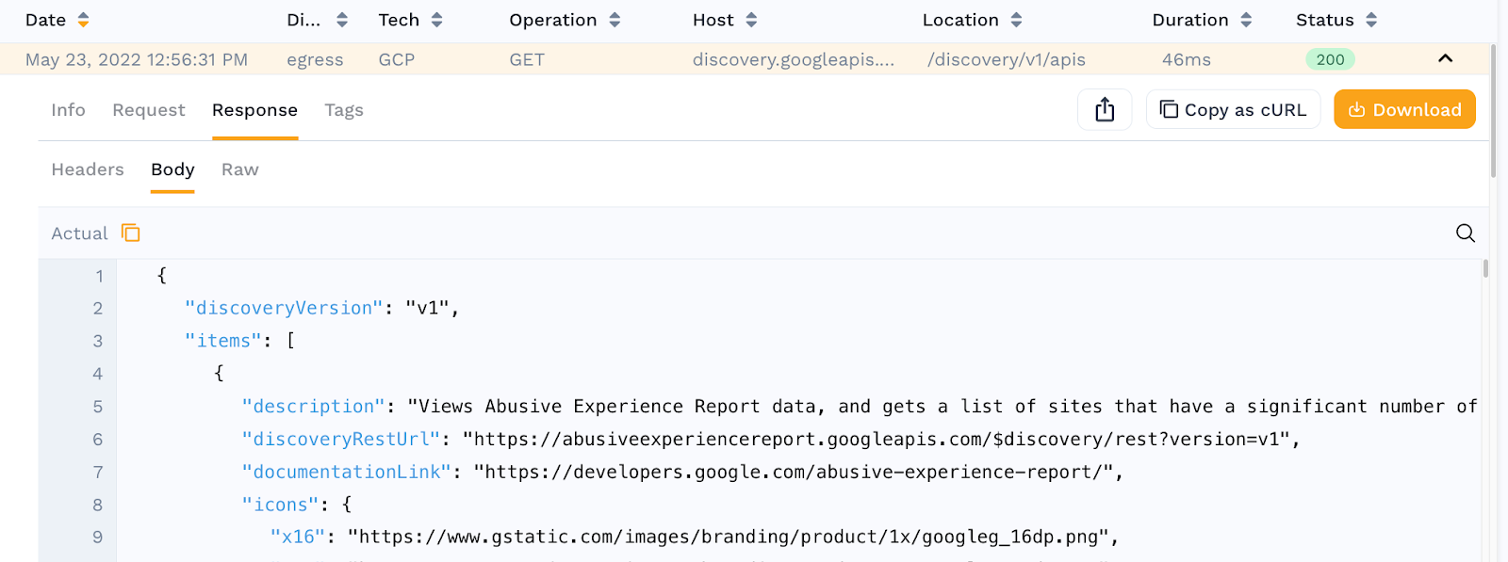Screen dimensions: 1508x562
Task: Click line number 1 in the gutter
Action: [x=99, y=276]
